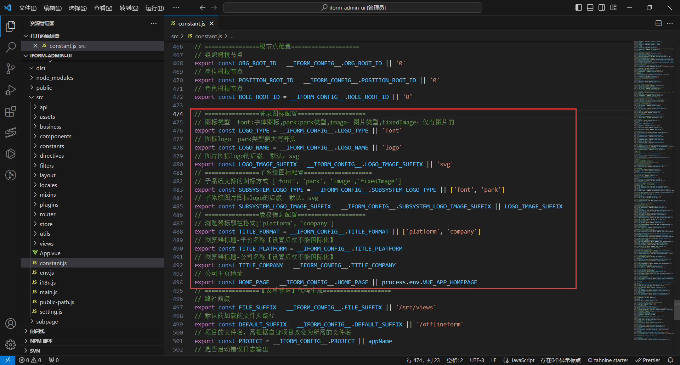Open the Extensions view
Screen dimensions: 680x365
coord(11,111)
